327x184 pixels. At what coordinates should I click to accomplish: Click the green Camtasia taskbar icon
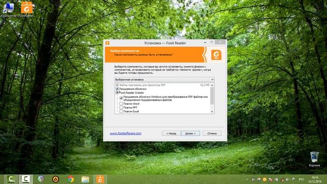(x=11, y=179)
